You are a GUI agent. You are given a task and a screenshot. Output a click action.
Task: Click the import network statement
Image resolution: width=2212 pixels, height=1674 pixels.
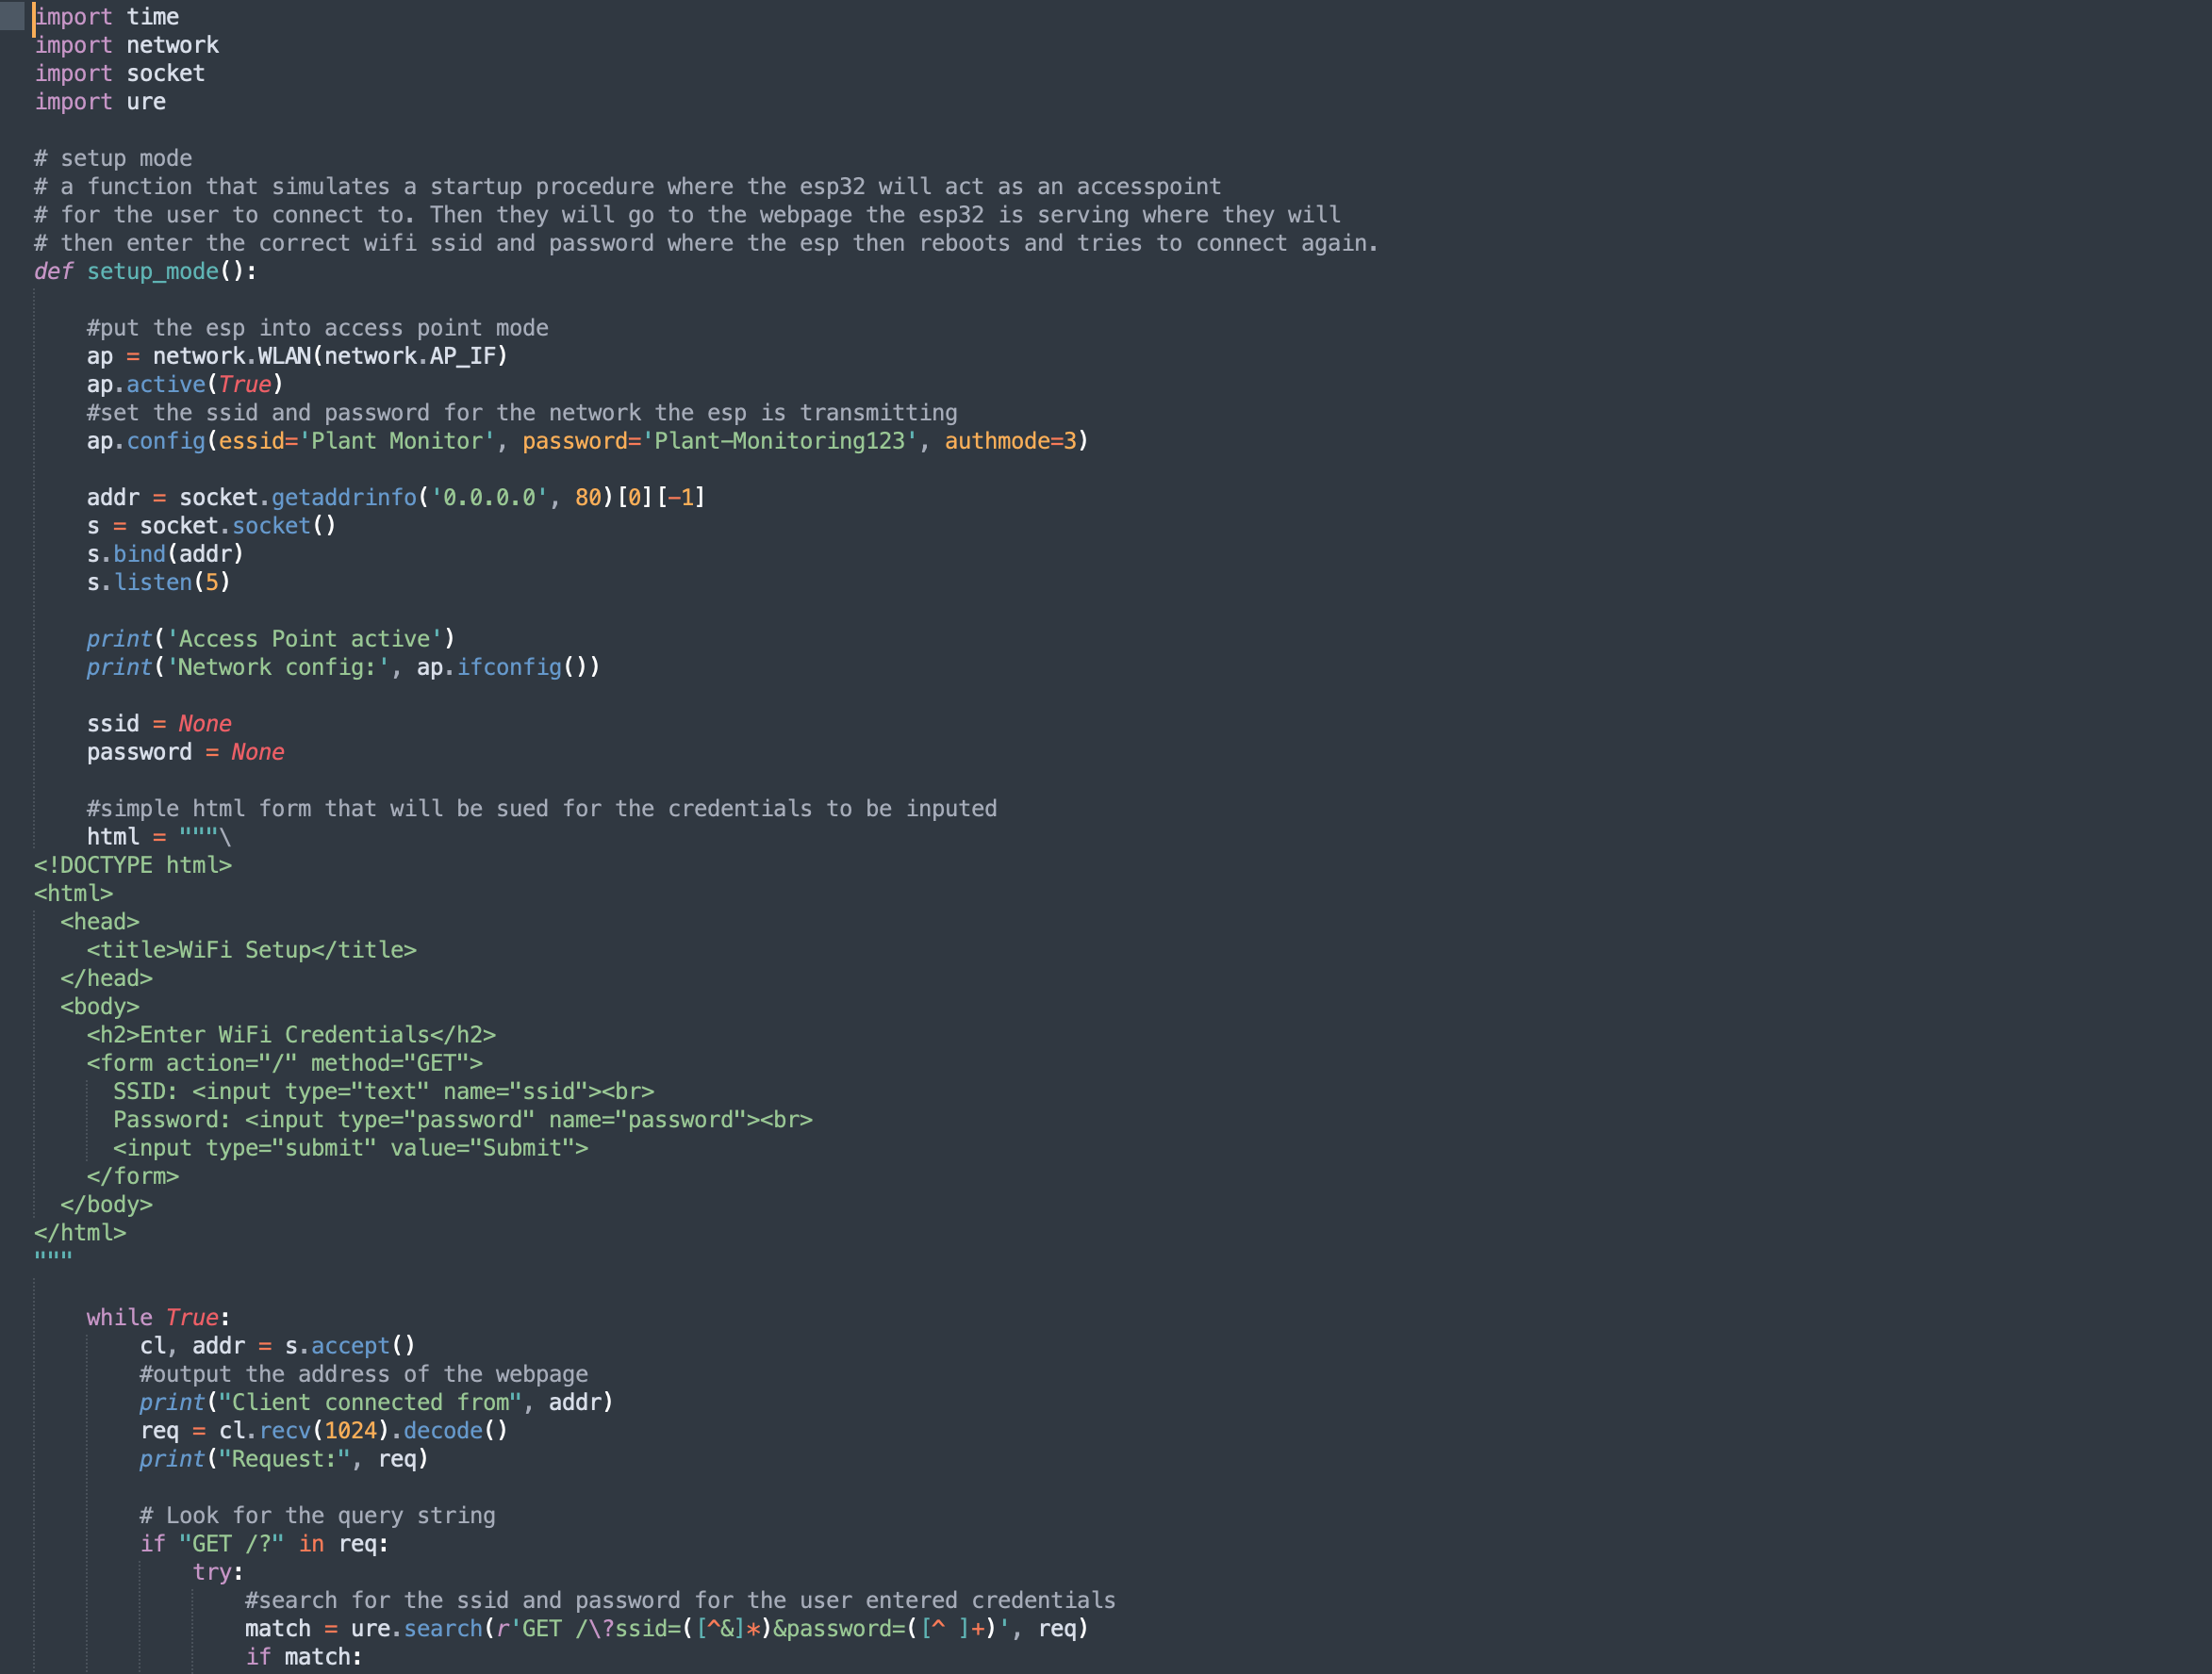click(x=127, y=44)
